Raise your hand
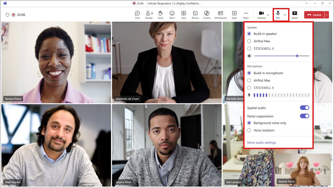 click(x=160, y=15)
